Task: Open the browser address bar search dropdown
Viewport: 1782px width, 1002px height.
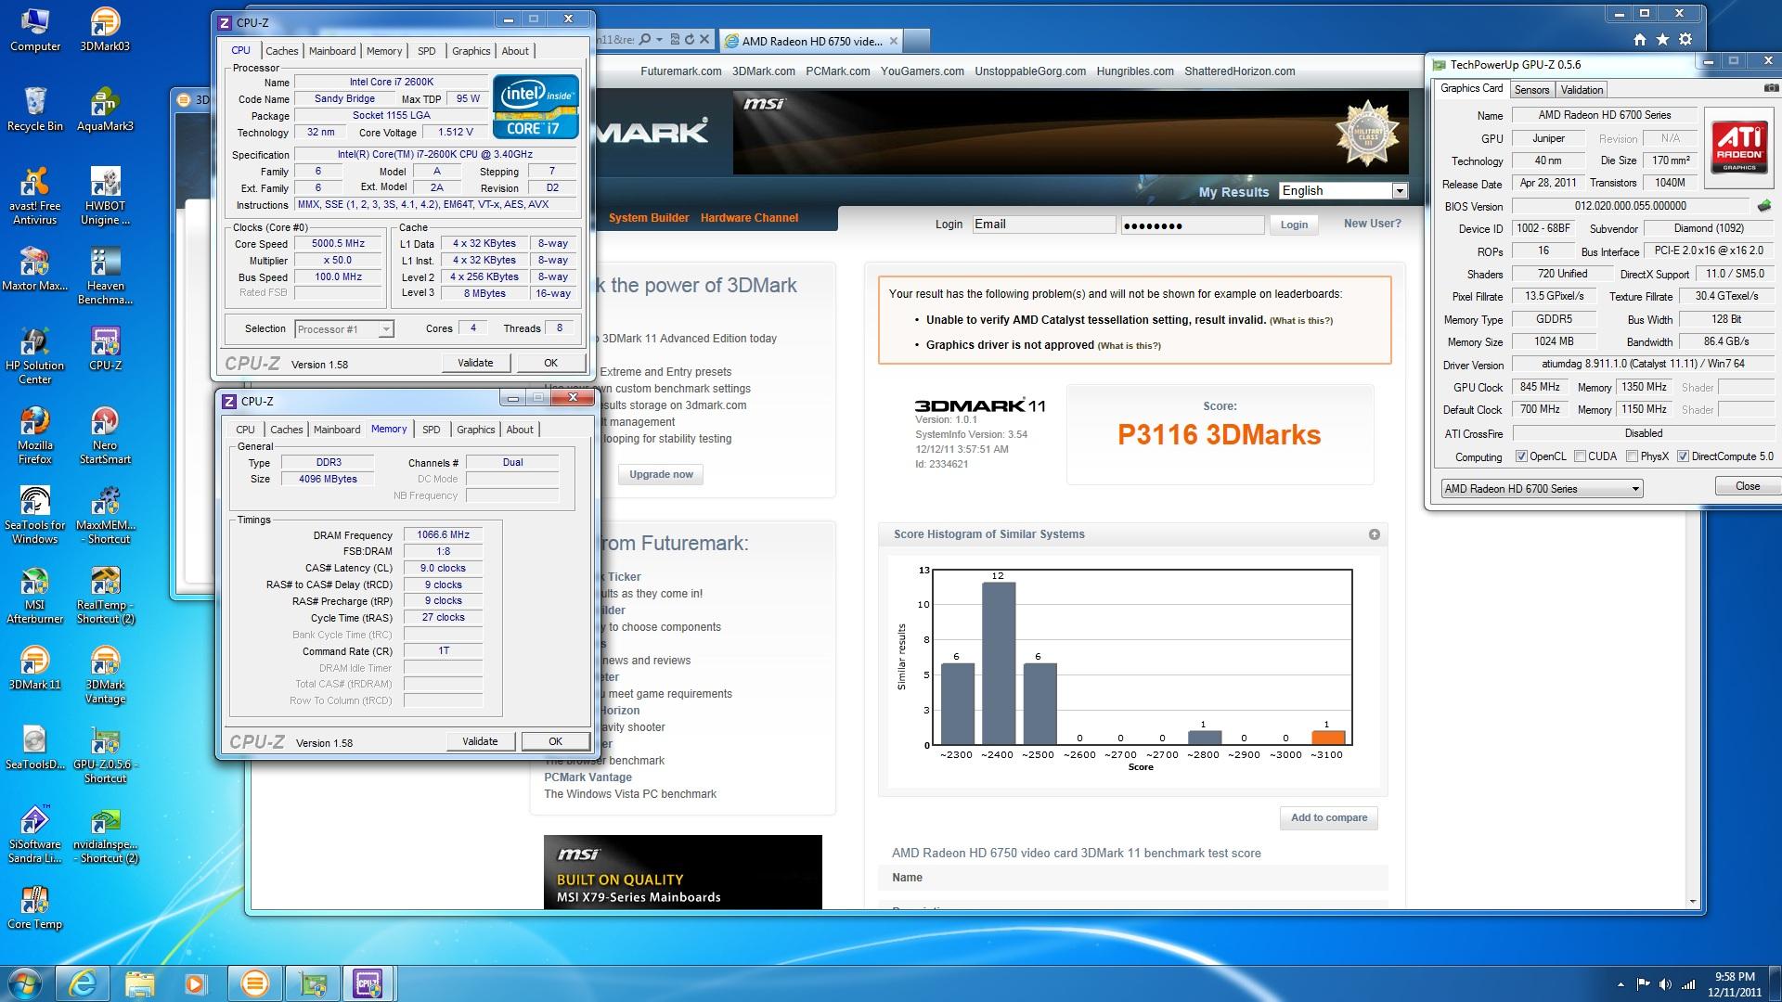Action: [659, 40]
